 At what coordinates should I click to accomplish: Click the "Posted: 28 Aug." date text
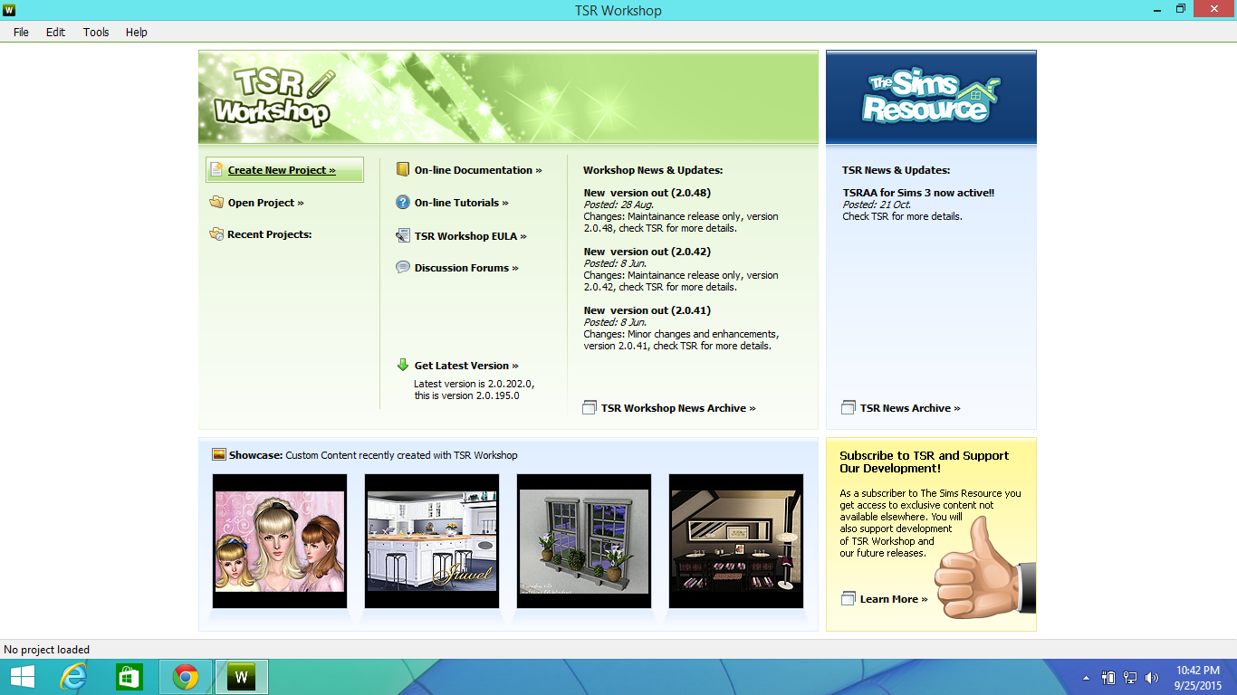pos(618,205)
